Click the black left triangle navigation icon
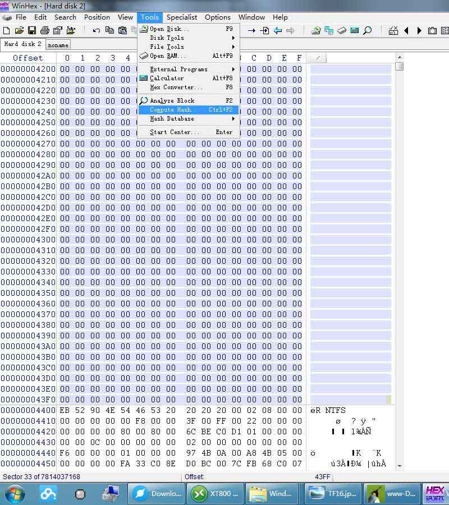449x505 pixels. (x=406, y=31)
